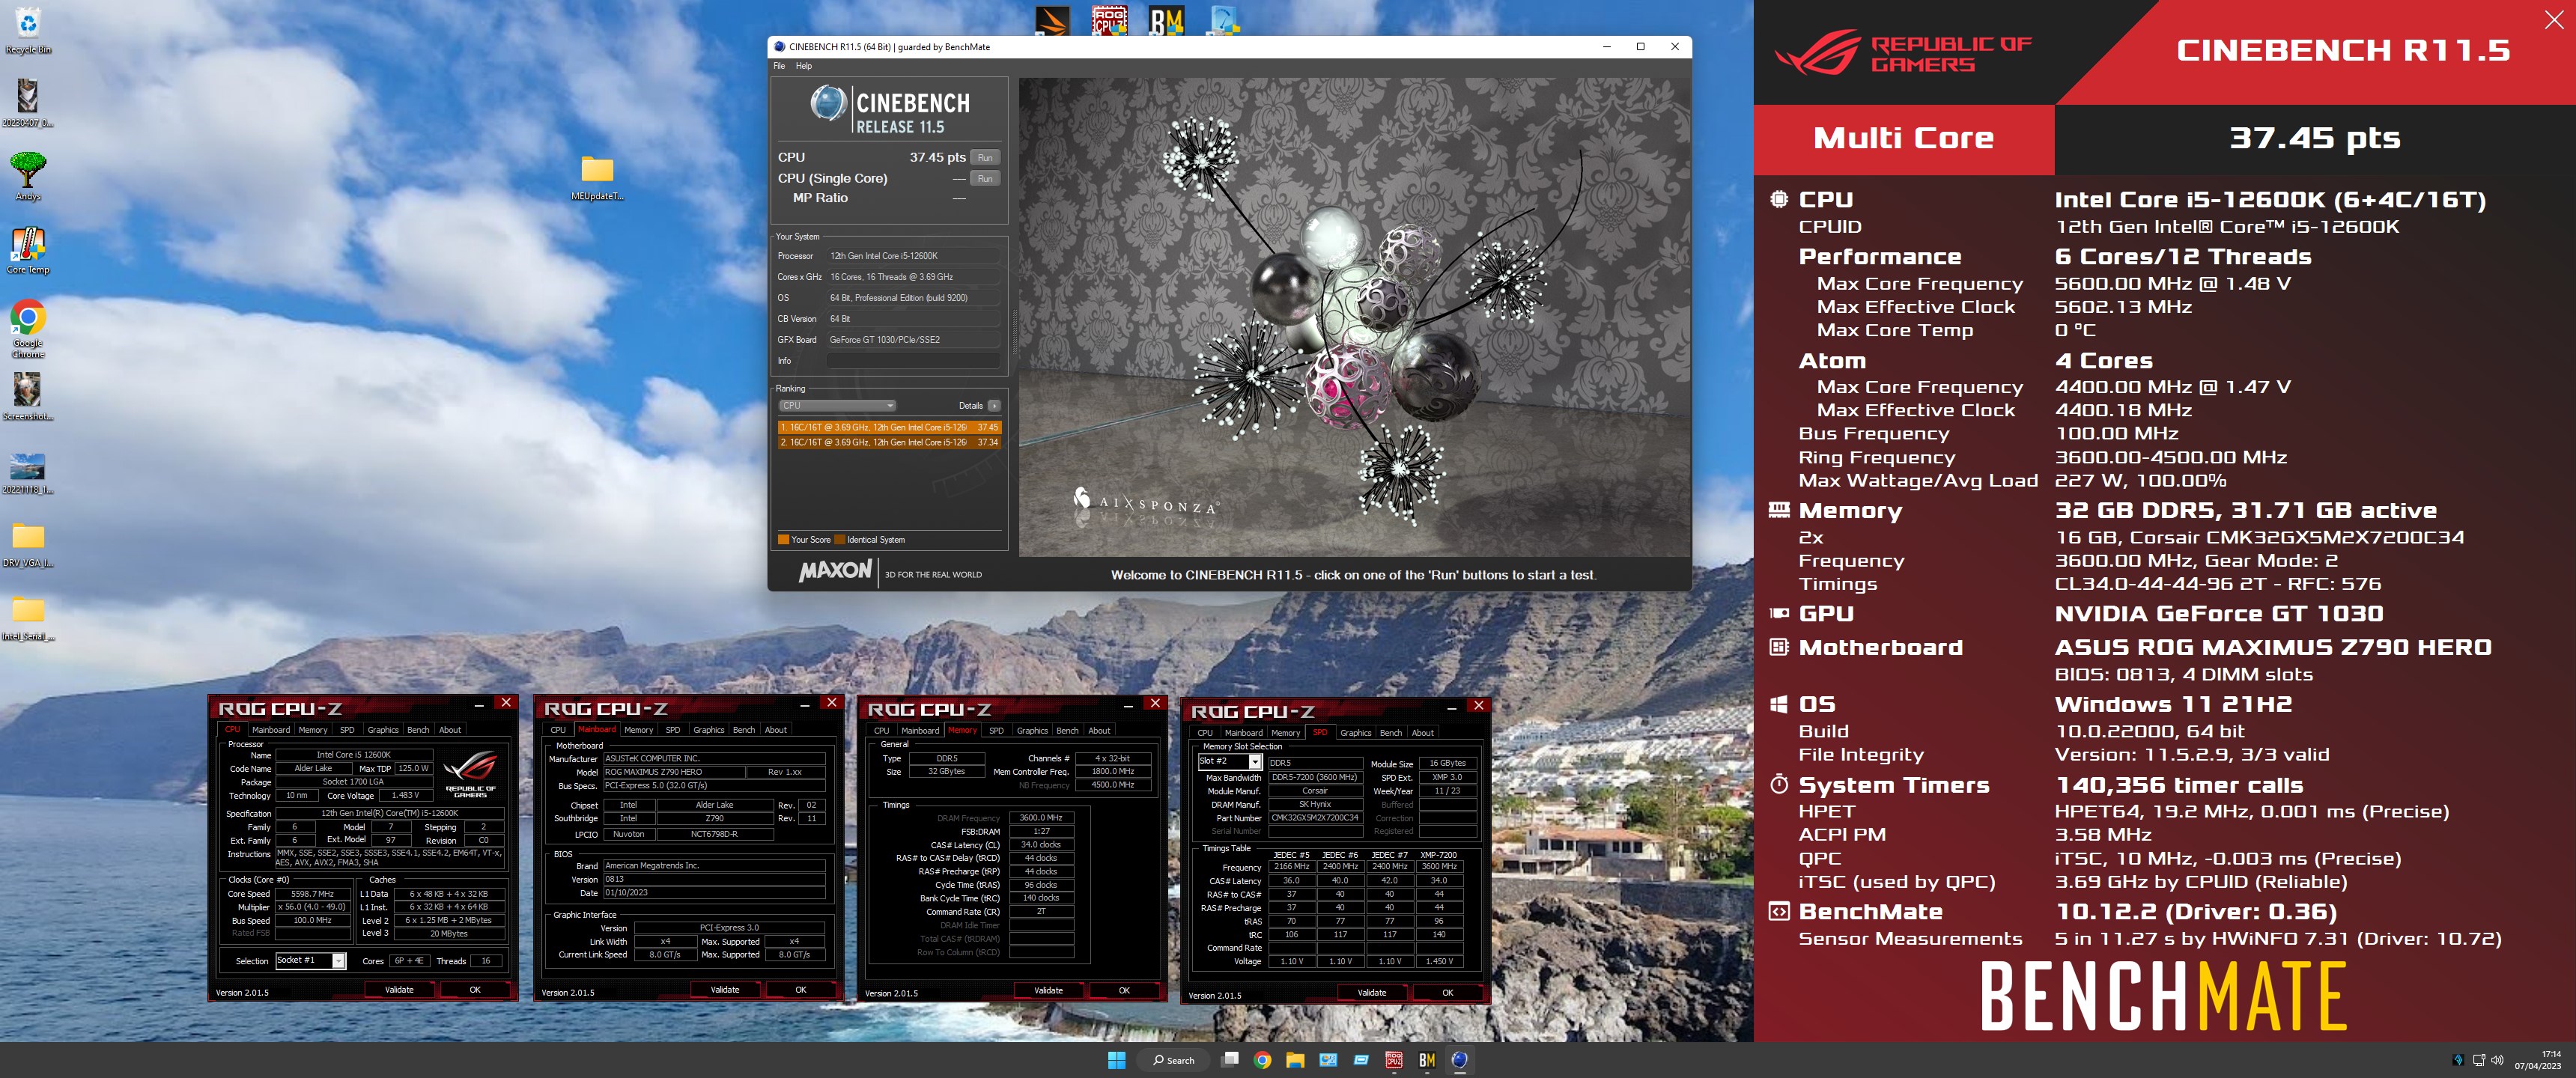Click OK in the CPU-Z Mainboard window

[801, 990]
